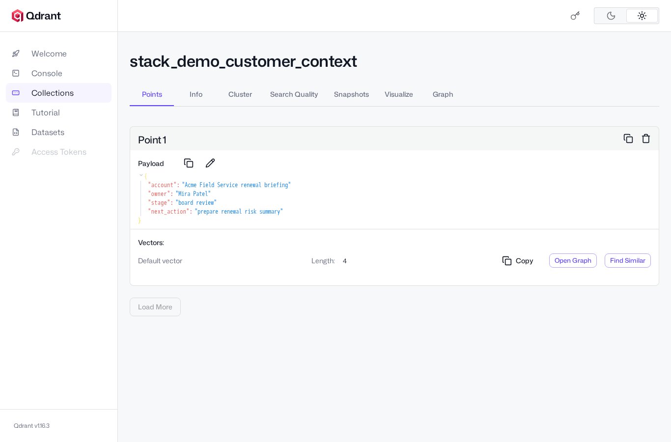The image size is (671, 442).
Task: Click the Welcome rocket icon
Action: (x=16, y=54)
